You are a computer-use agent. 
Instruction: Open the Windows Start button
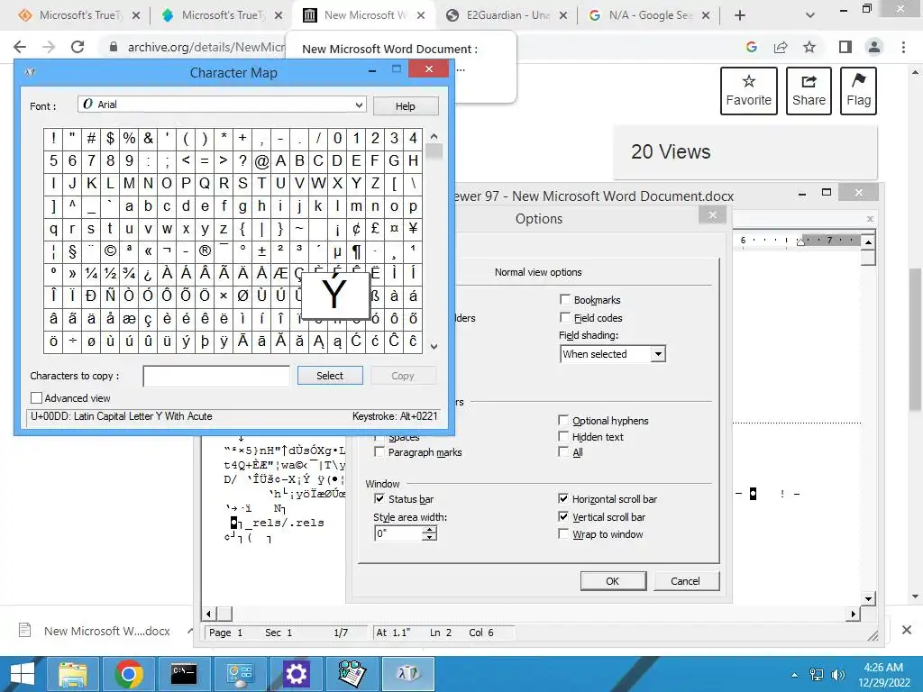pos(23,674)
